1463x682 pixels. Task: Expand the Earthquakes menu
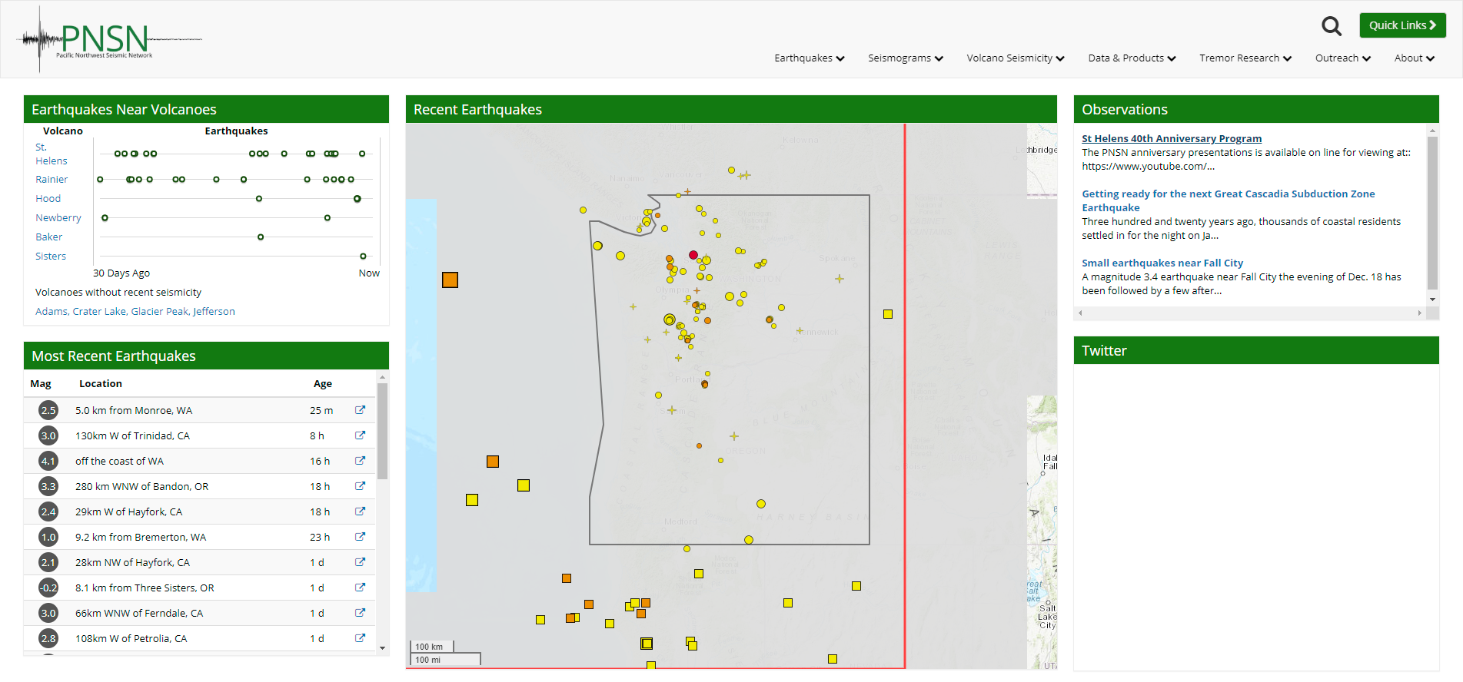pos(809,58)
